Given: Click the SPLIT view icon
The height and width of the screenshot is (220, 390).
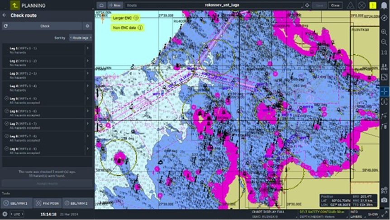Looking at the screenshot, I should tap(384, 190).
